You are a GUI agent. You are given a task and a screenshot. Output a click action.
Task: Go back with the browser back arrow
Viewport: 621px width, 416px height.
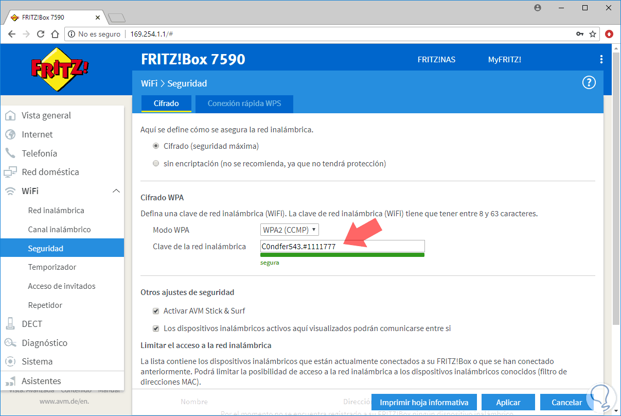click(x=12, y=34)
